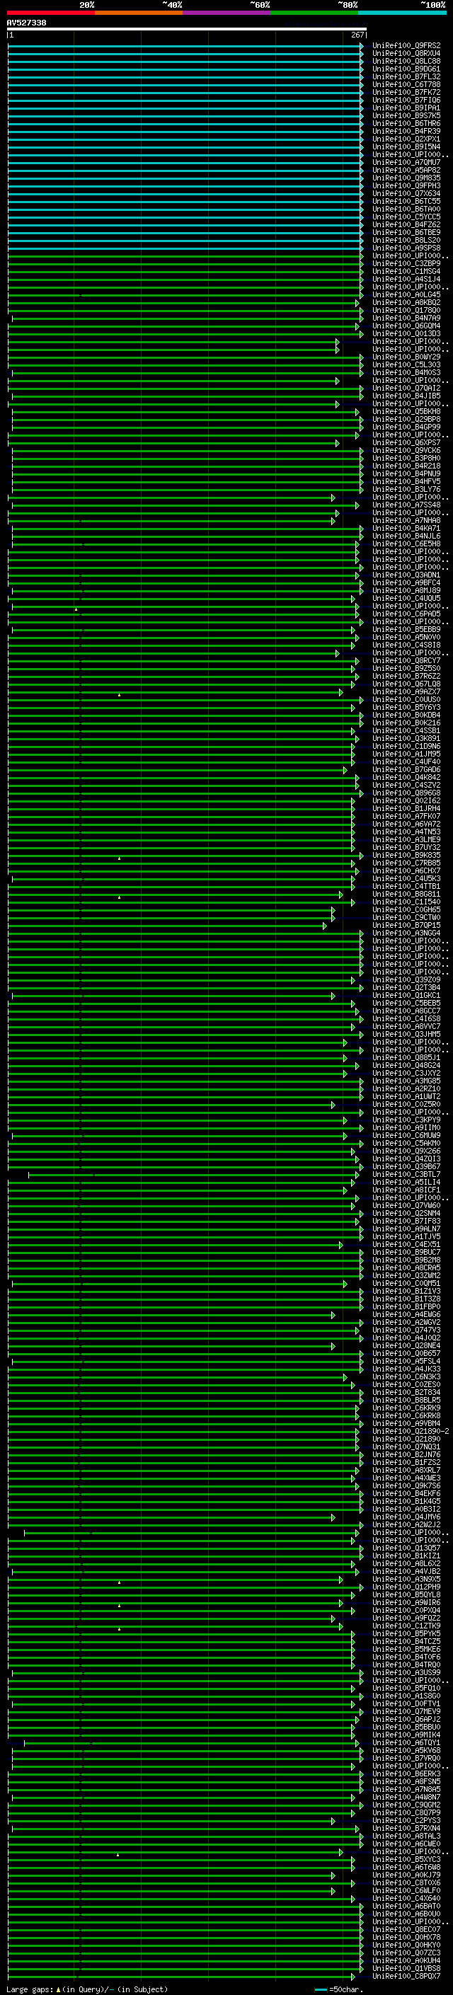Open UniRef100_C6T788 alignment entry
453x1995 pixels.
point(406,84)
